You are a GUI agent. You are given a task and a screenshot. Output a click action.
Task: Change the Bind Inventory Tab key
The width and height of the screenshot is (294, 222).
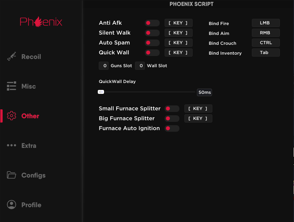[x=266, y=53]
